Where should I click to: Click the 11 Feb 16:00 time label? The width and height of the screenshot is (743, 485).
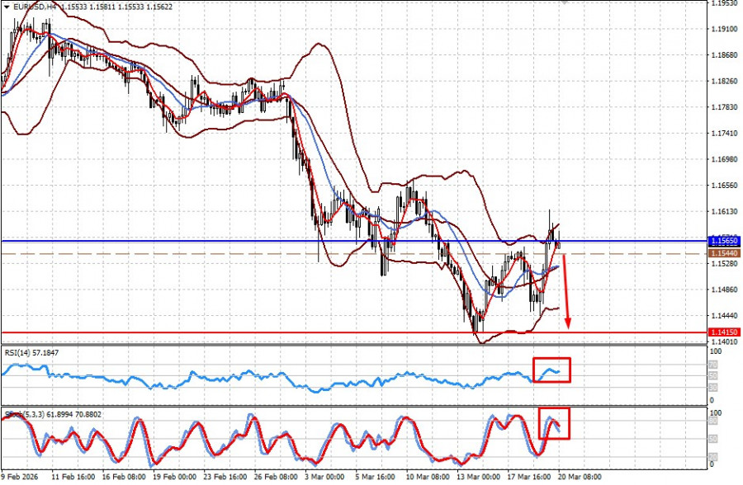click(73, 477)
